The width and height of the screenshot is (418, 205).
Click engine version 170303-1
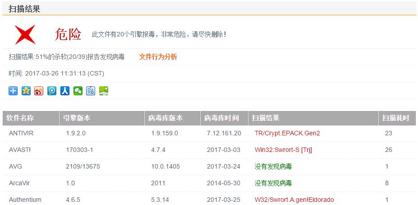tap(79, 150)
